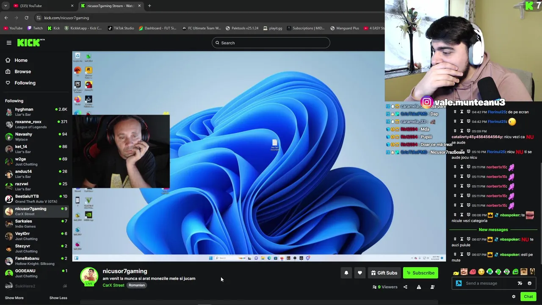The image size is (542, 305).
Task: Open the Kicklet.app bookmark
Action: point(83,28)
